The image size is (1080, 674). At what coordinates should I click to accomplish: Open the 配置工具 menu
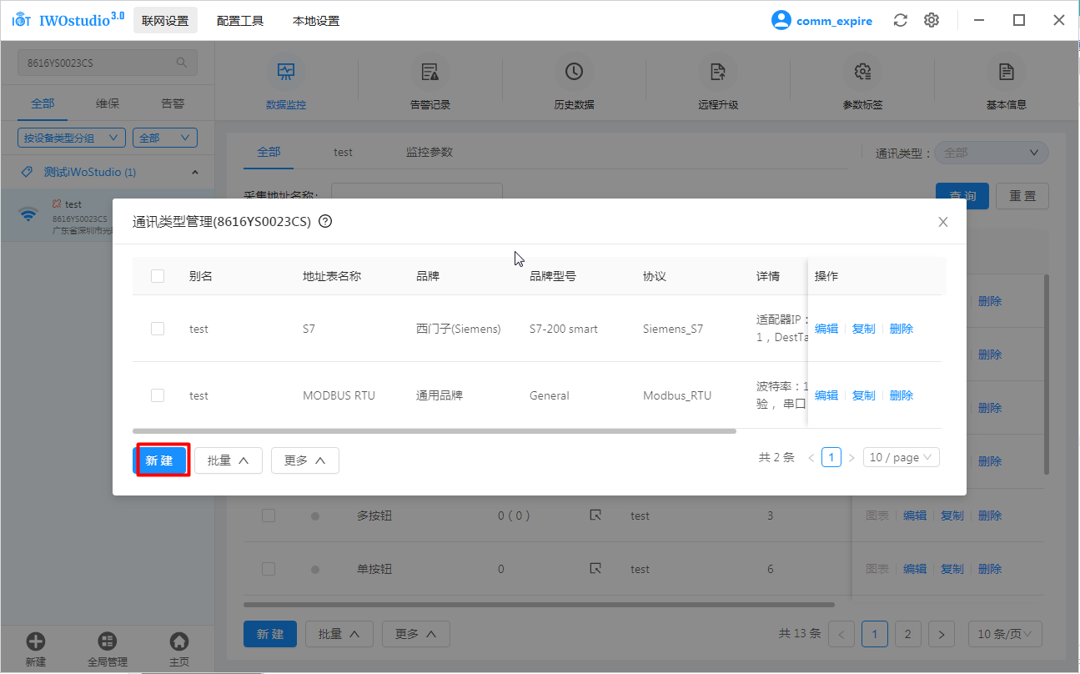[240, 21]
